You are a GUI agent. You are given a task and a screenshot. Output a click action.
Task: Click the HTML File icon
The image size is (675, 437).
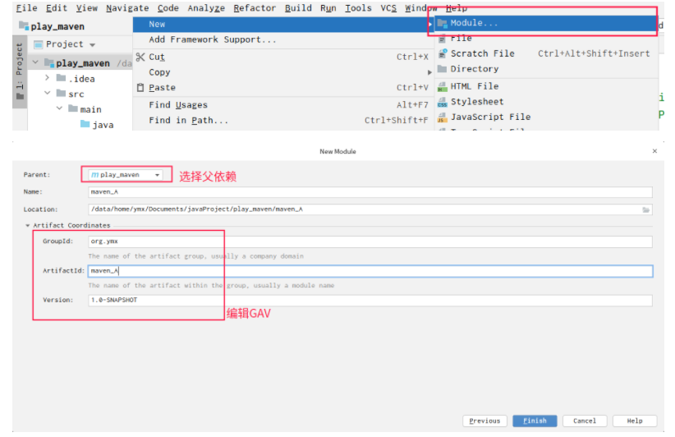click(443, 87)
